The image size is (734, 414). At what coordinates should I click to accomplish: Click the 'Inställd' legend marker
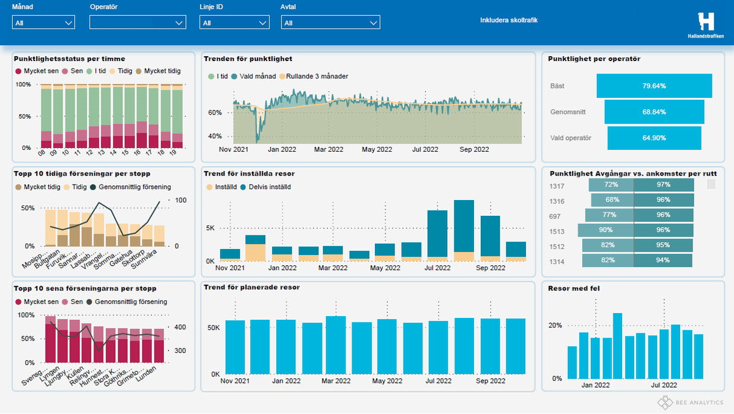point(209,187)
